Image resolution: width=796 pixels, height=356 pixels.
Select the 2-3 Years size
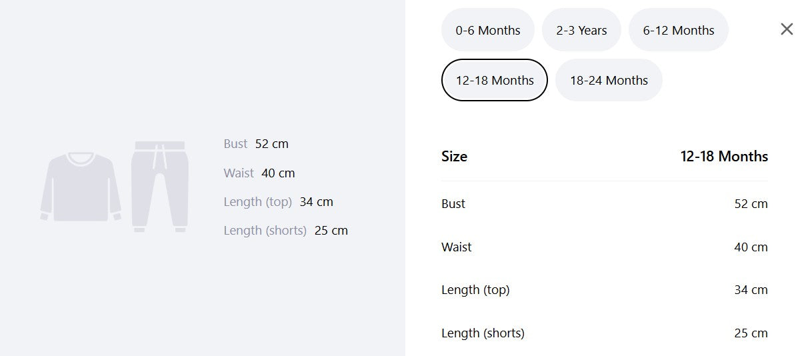click(581, 30)
